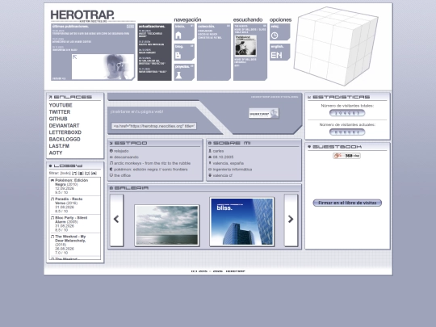Click the album cover under escuchando
The width and height of the screenshot is (436, 327).
coord(245,45)
